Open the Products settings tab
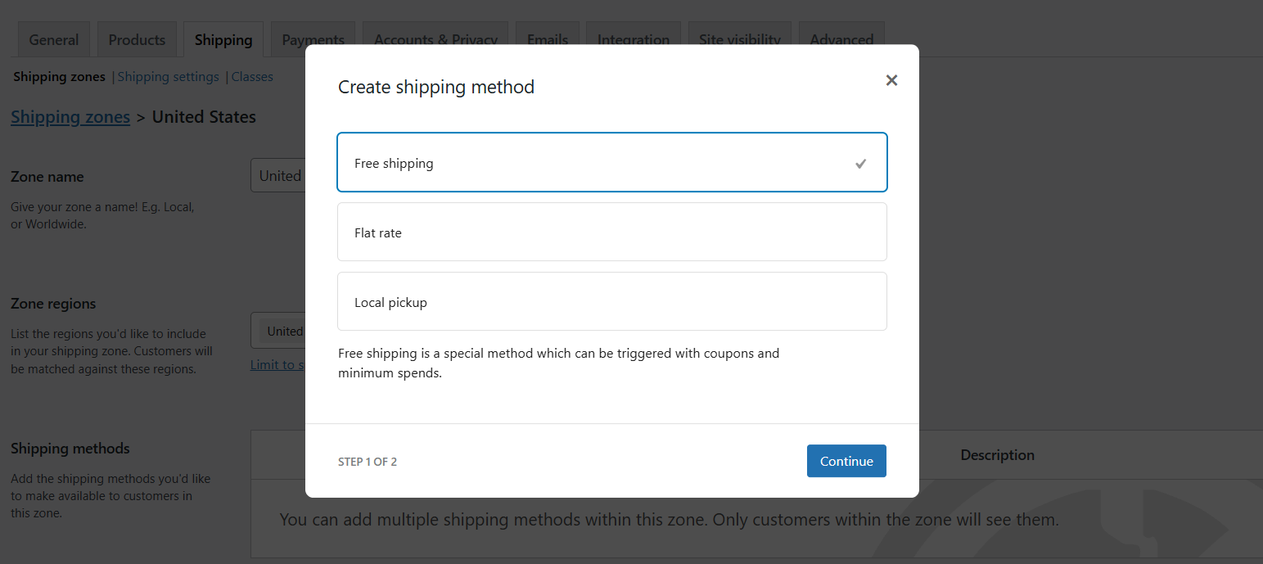The image size is (1263, 564). point(137,38)
